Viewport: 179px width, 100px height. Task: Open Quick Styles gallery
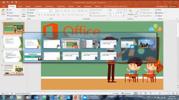[x=136, y=13]
